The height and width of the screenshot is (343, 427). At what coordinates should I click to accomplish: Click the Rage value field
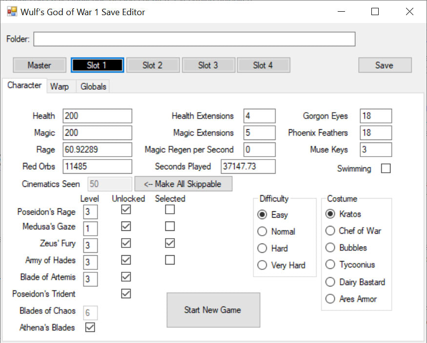click(97, 149)
